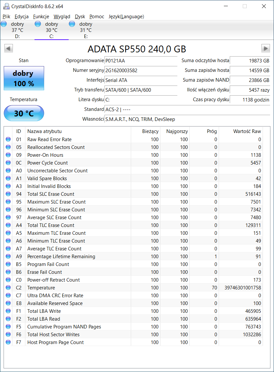The width and height of the screenshot is (274, 372).
Task: Click status icon for Total Host Sector Writes
Action: (8, 334)
